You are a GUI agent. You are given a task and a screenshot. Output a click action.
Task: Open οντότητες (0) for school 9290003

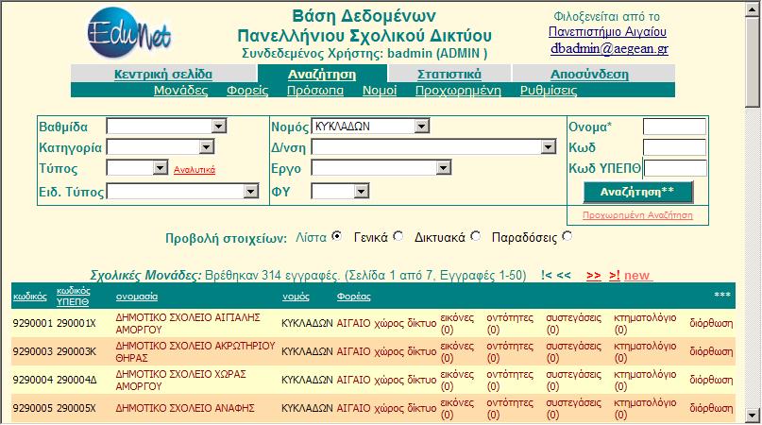pos(510,351)
